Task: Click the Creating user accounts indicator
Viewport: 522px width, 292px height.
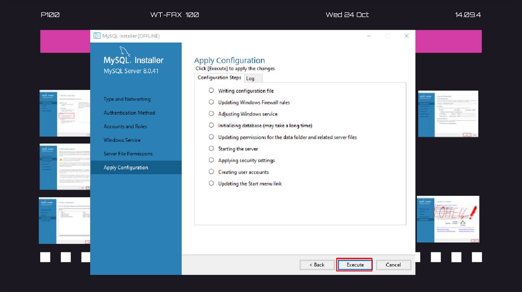Action: [x=212, y=172]
